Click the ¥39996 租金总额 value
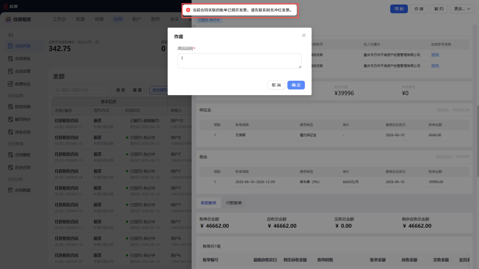479x269 pixels. (x=344, y=93)
